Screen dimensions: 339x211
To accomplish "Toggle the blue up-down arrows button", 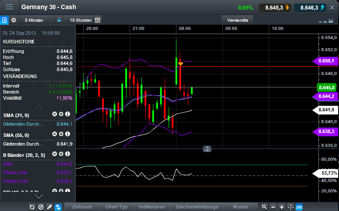I will point(58,207).
